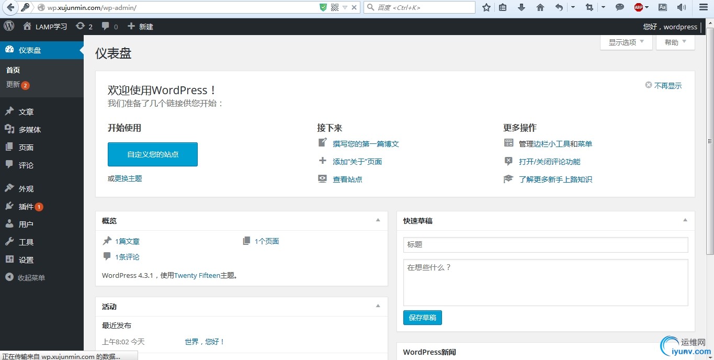
Task: Click the 标题 draft title field
Action: 546,244
